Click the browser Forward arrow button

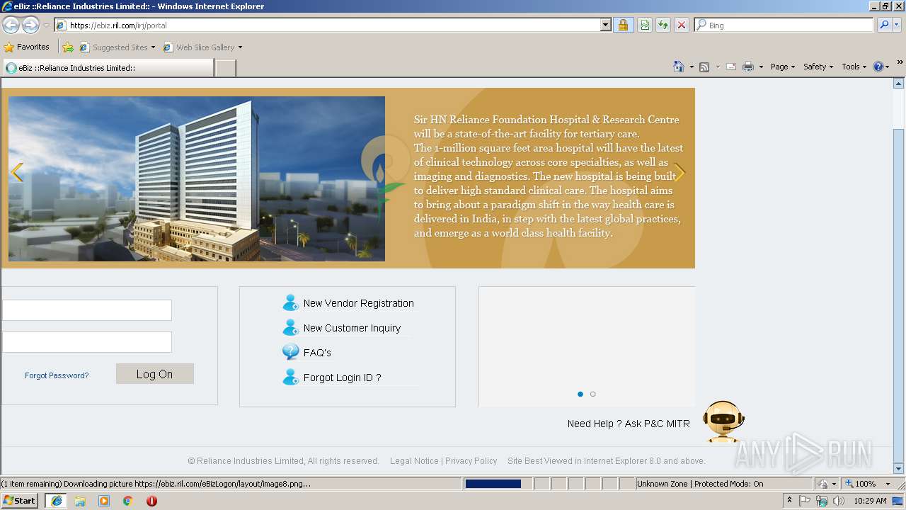[x=30, y=25]
